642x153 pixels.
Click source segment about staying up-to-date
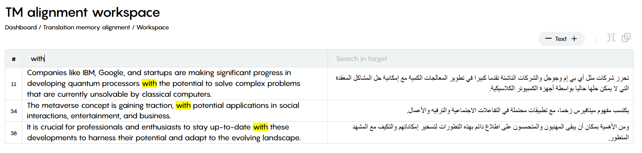pos(164,132)
